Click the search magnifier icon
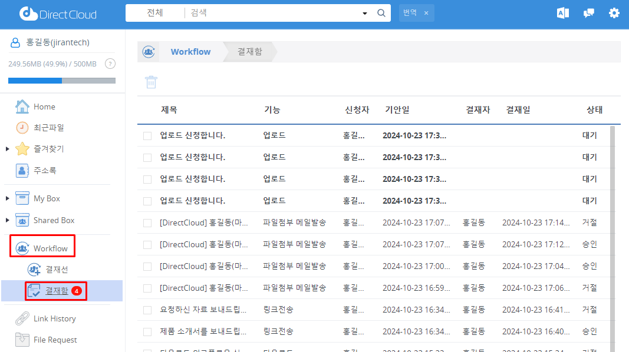The width and height of the screenshot is (629, 352). 381,13
